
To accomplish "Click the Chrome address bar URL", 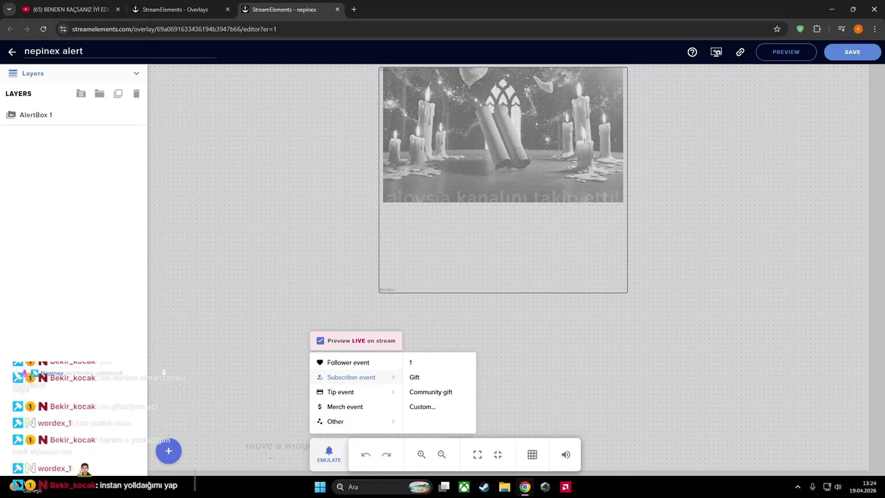I will pyautogui.click(x=174, y=29).
